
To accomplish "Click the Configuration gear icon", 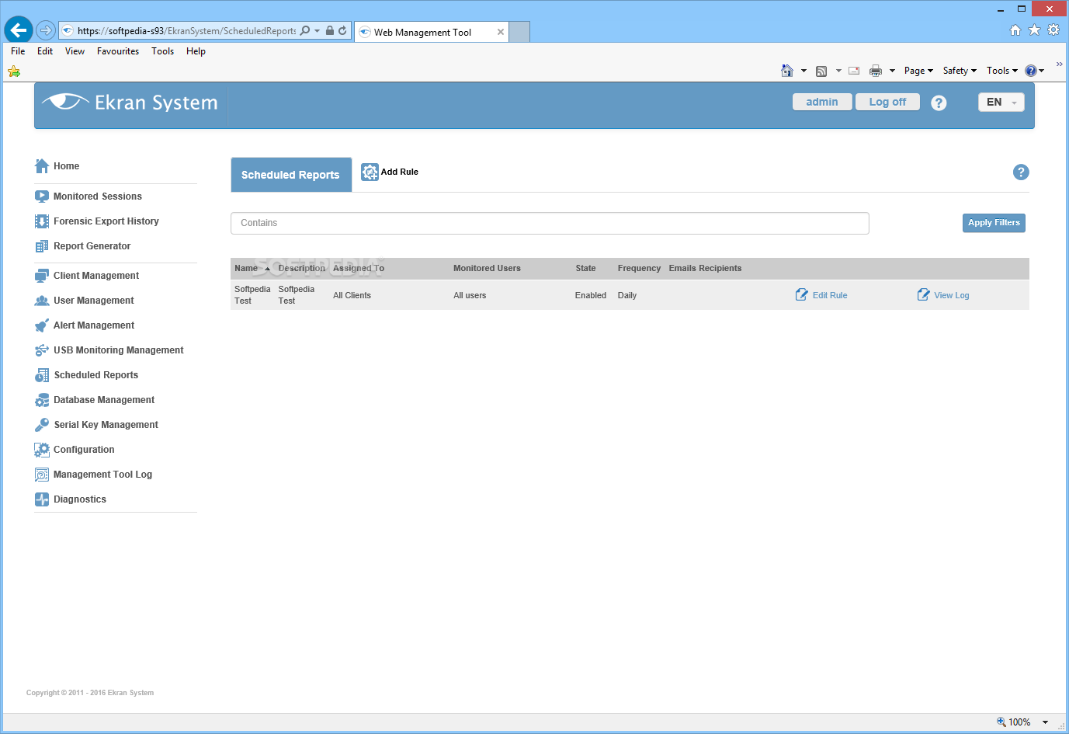I will tap(42, 450).
